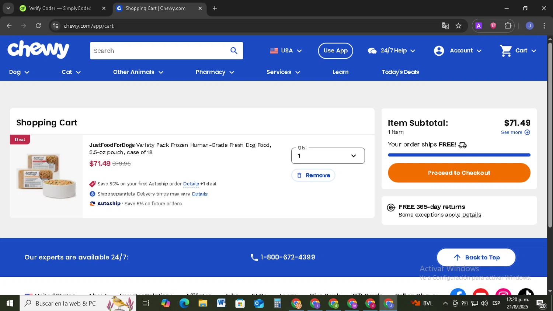
Task: Open the Pharmacy menu
Action: 215,72
